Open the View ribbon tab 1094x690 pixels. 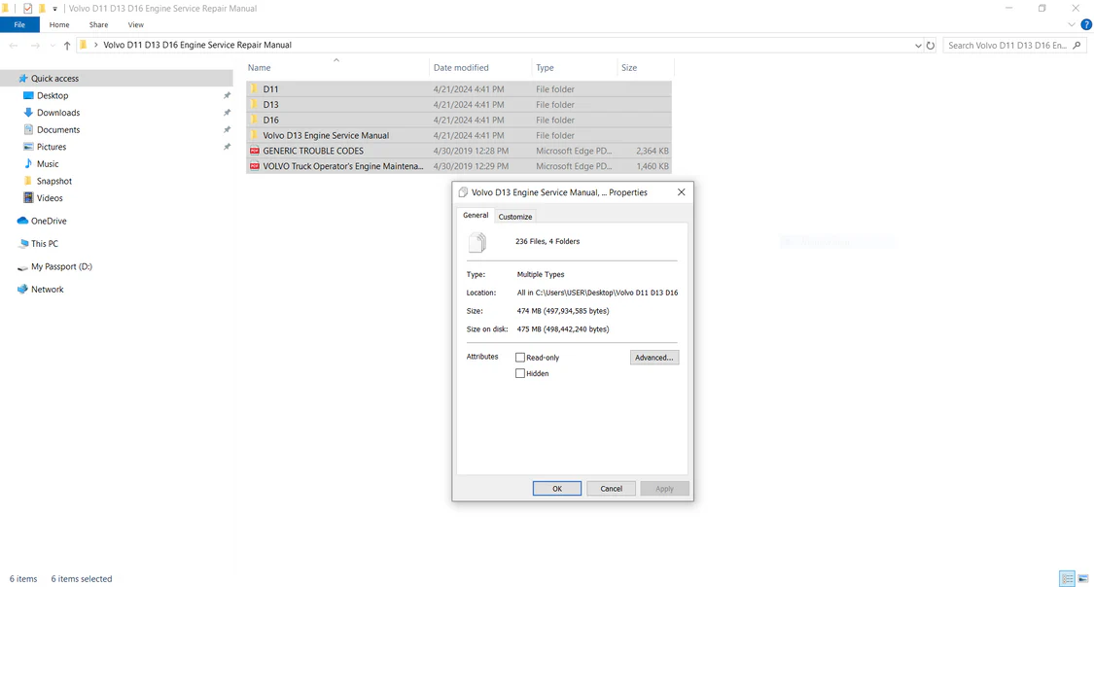pyautogui.click(x=135, y=24)
